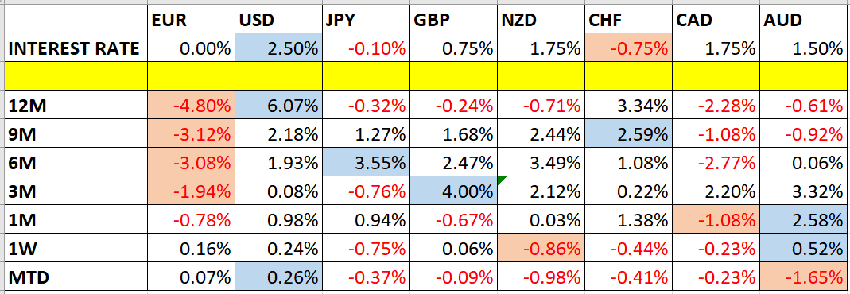Click the EUR 12M value -4.80%

191,106
